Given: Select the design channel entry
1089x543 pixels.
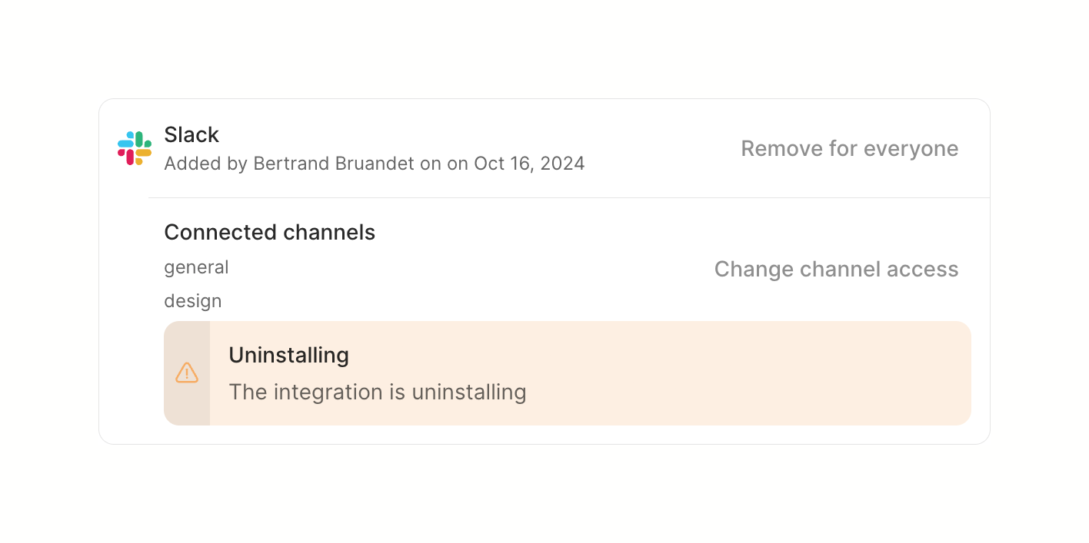Looking at the screenshot, I should pos(193,301).
